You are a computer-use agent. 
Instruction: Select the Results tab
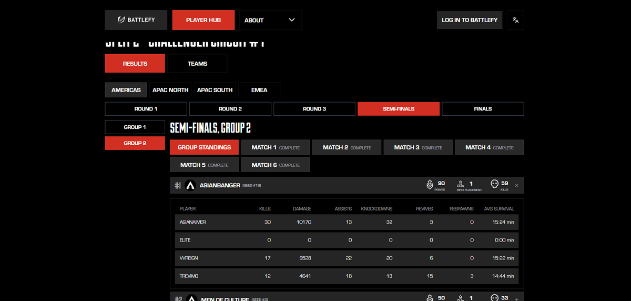click(135, 64)
